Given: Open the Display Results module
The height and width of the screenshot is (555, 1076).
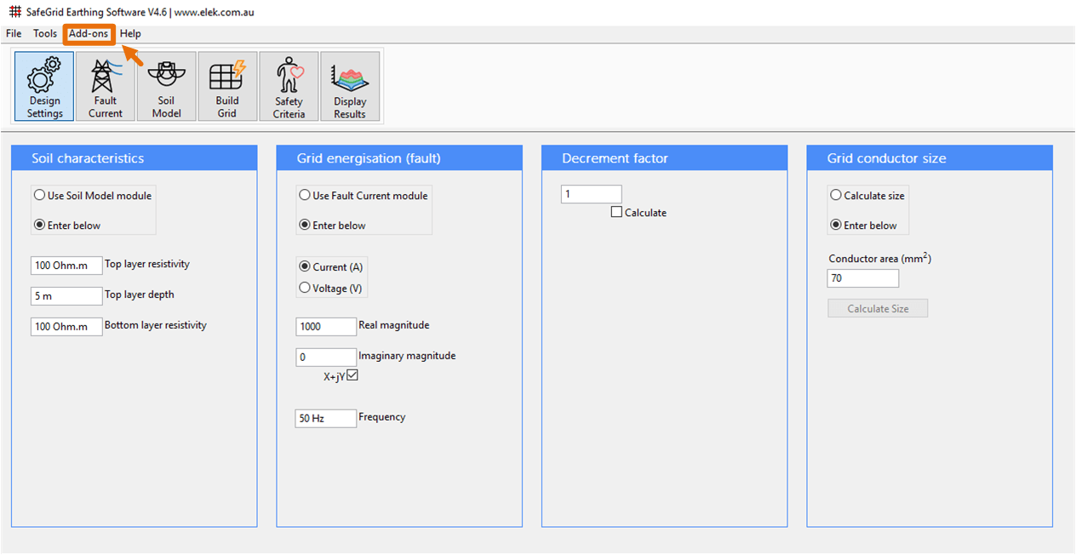Looking at the screenshot, I should (350, 86).
